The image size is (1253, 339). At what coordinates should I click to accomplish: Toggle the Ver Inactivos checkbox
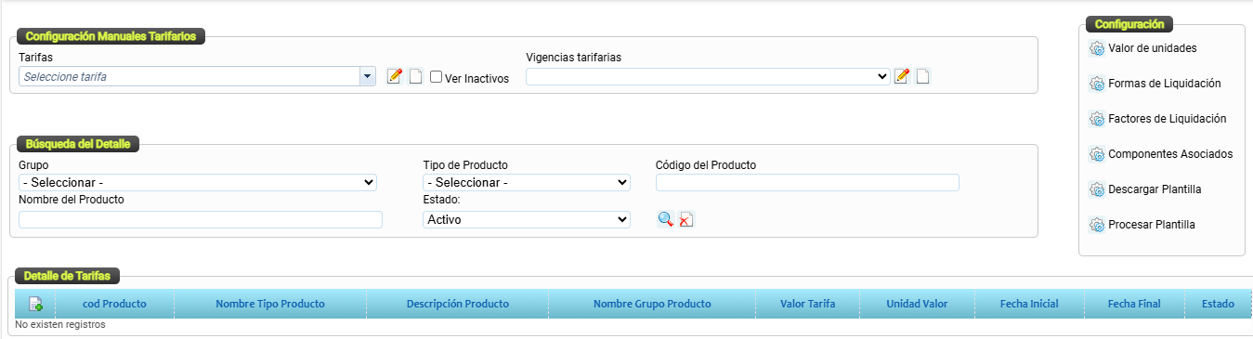click(x=436, y=77)
